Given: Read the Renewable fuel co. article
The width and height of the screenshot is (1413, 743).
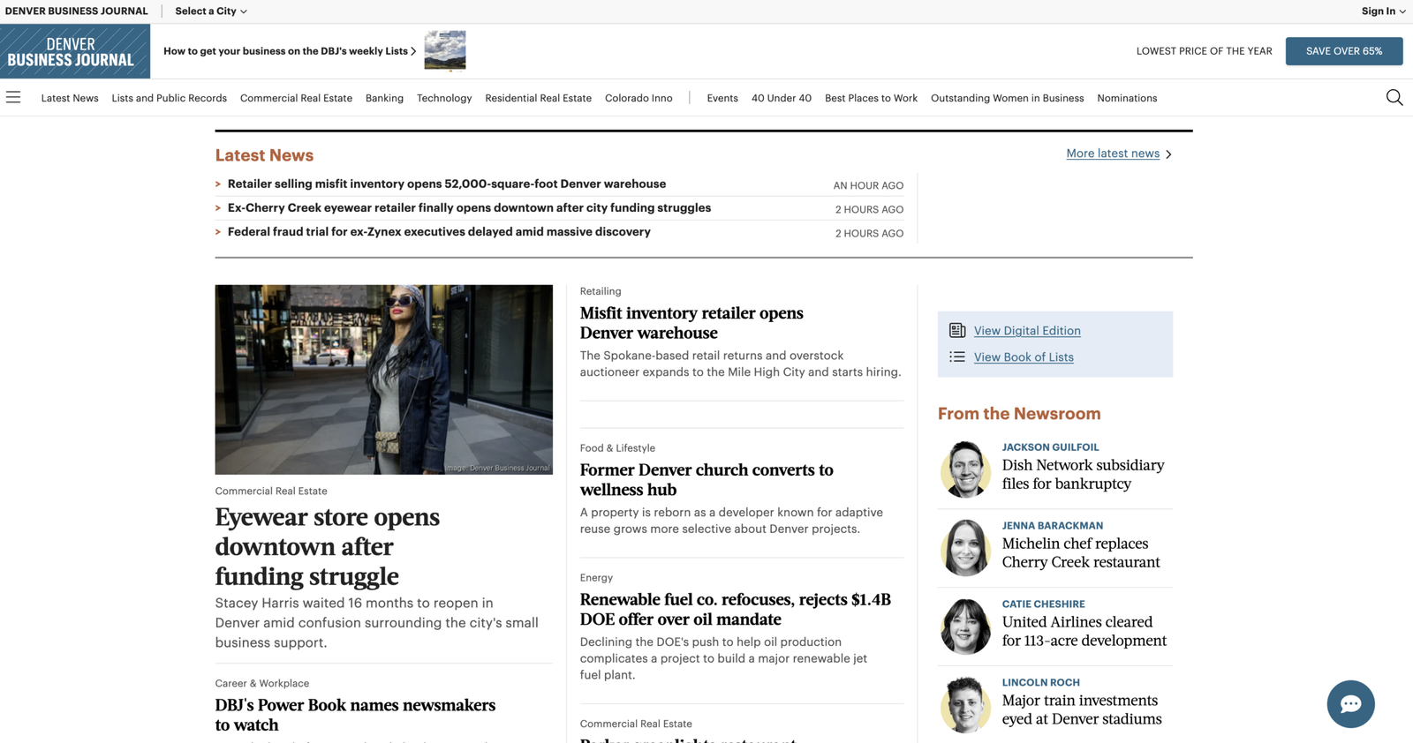Looking at the screenshot, I should pyautogui.click(x=736, y=610).
